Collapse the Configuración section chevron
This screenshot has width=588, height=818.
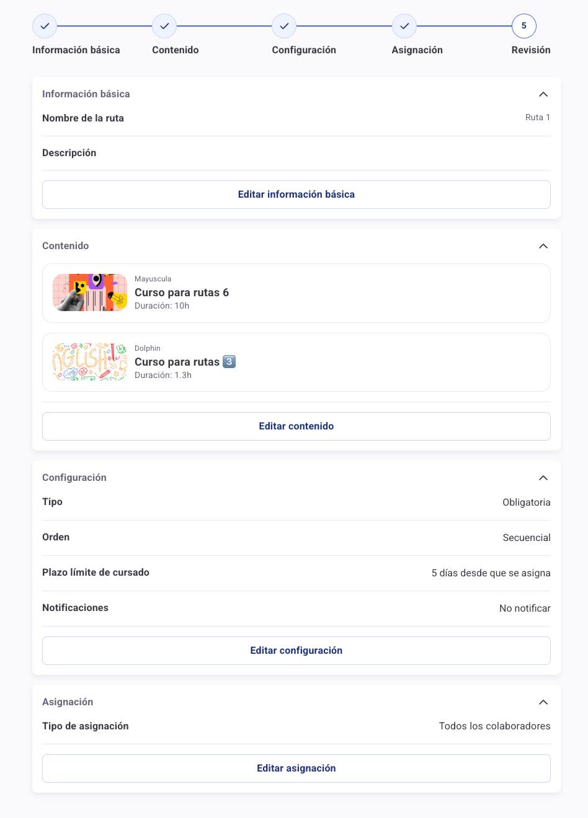tap(543, 478)
